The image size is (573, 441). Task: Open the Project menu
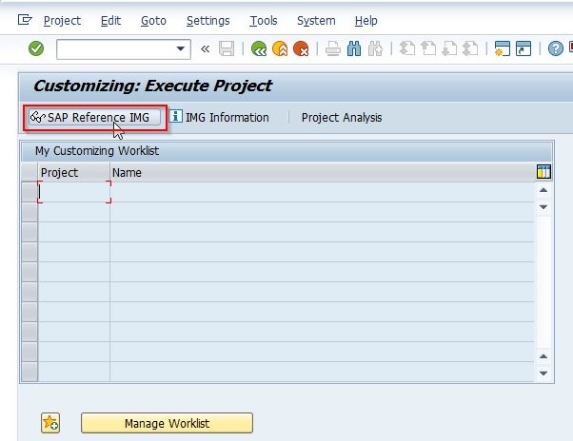point(62,21)
